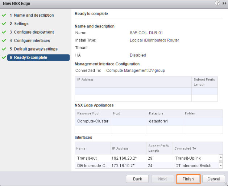
Task: Click the Connected To column header
Action: tap(198, 148)
